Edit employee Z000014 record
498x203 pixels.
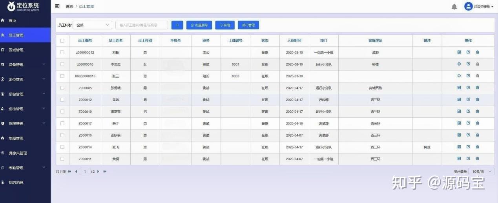click(x=468, y=147)
